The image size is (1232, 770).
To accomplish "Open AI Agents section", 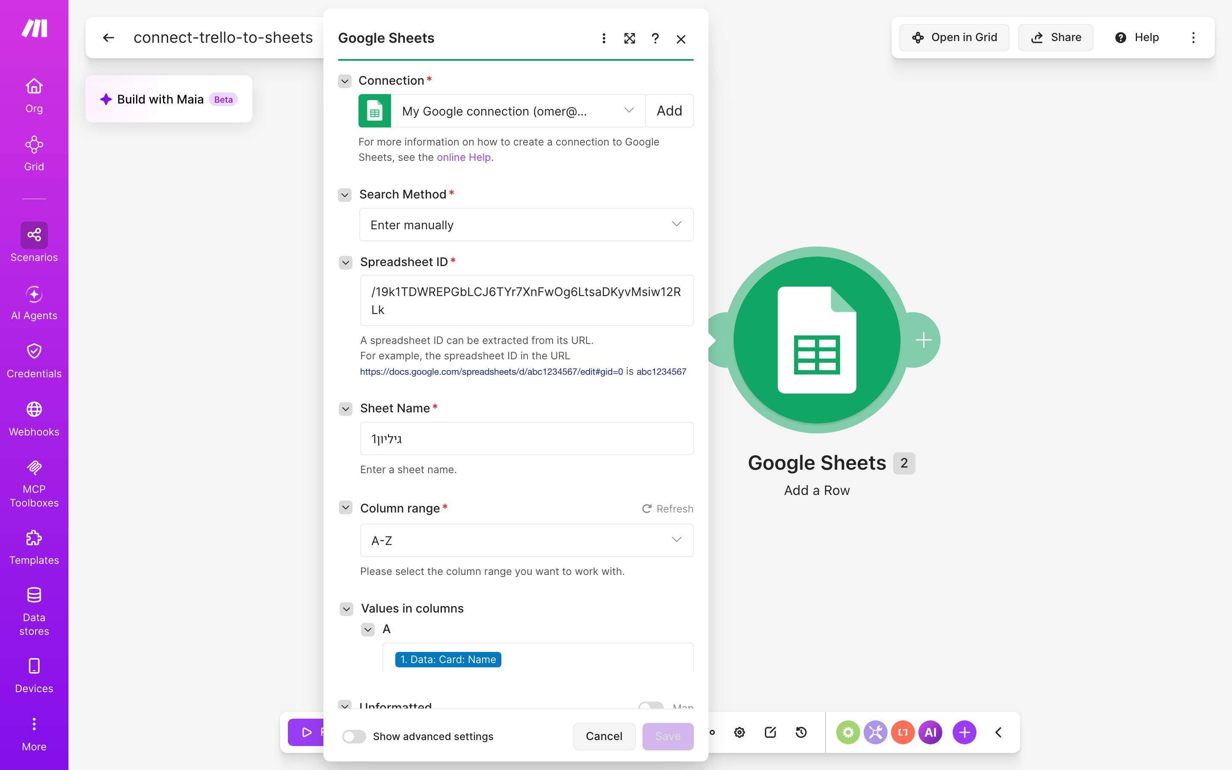I will point(34,303).
